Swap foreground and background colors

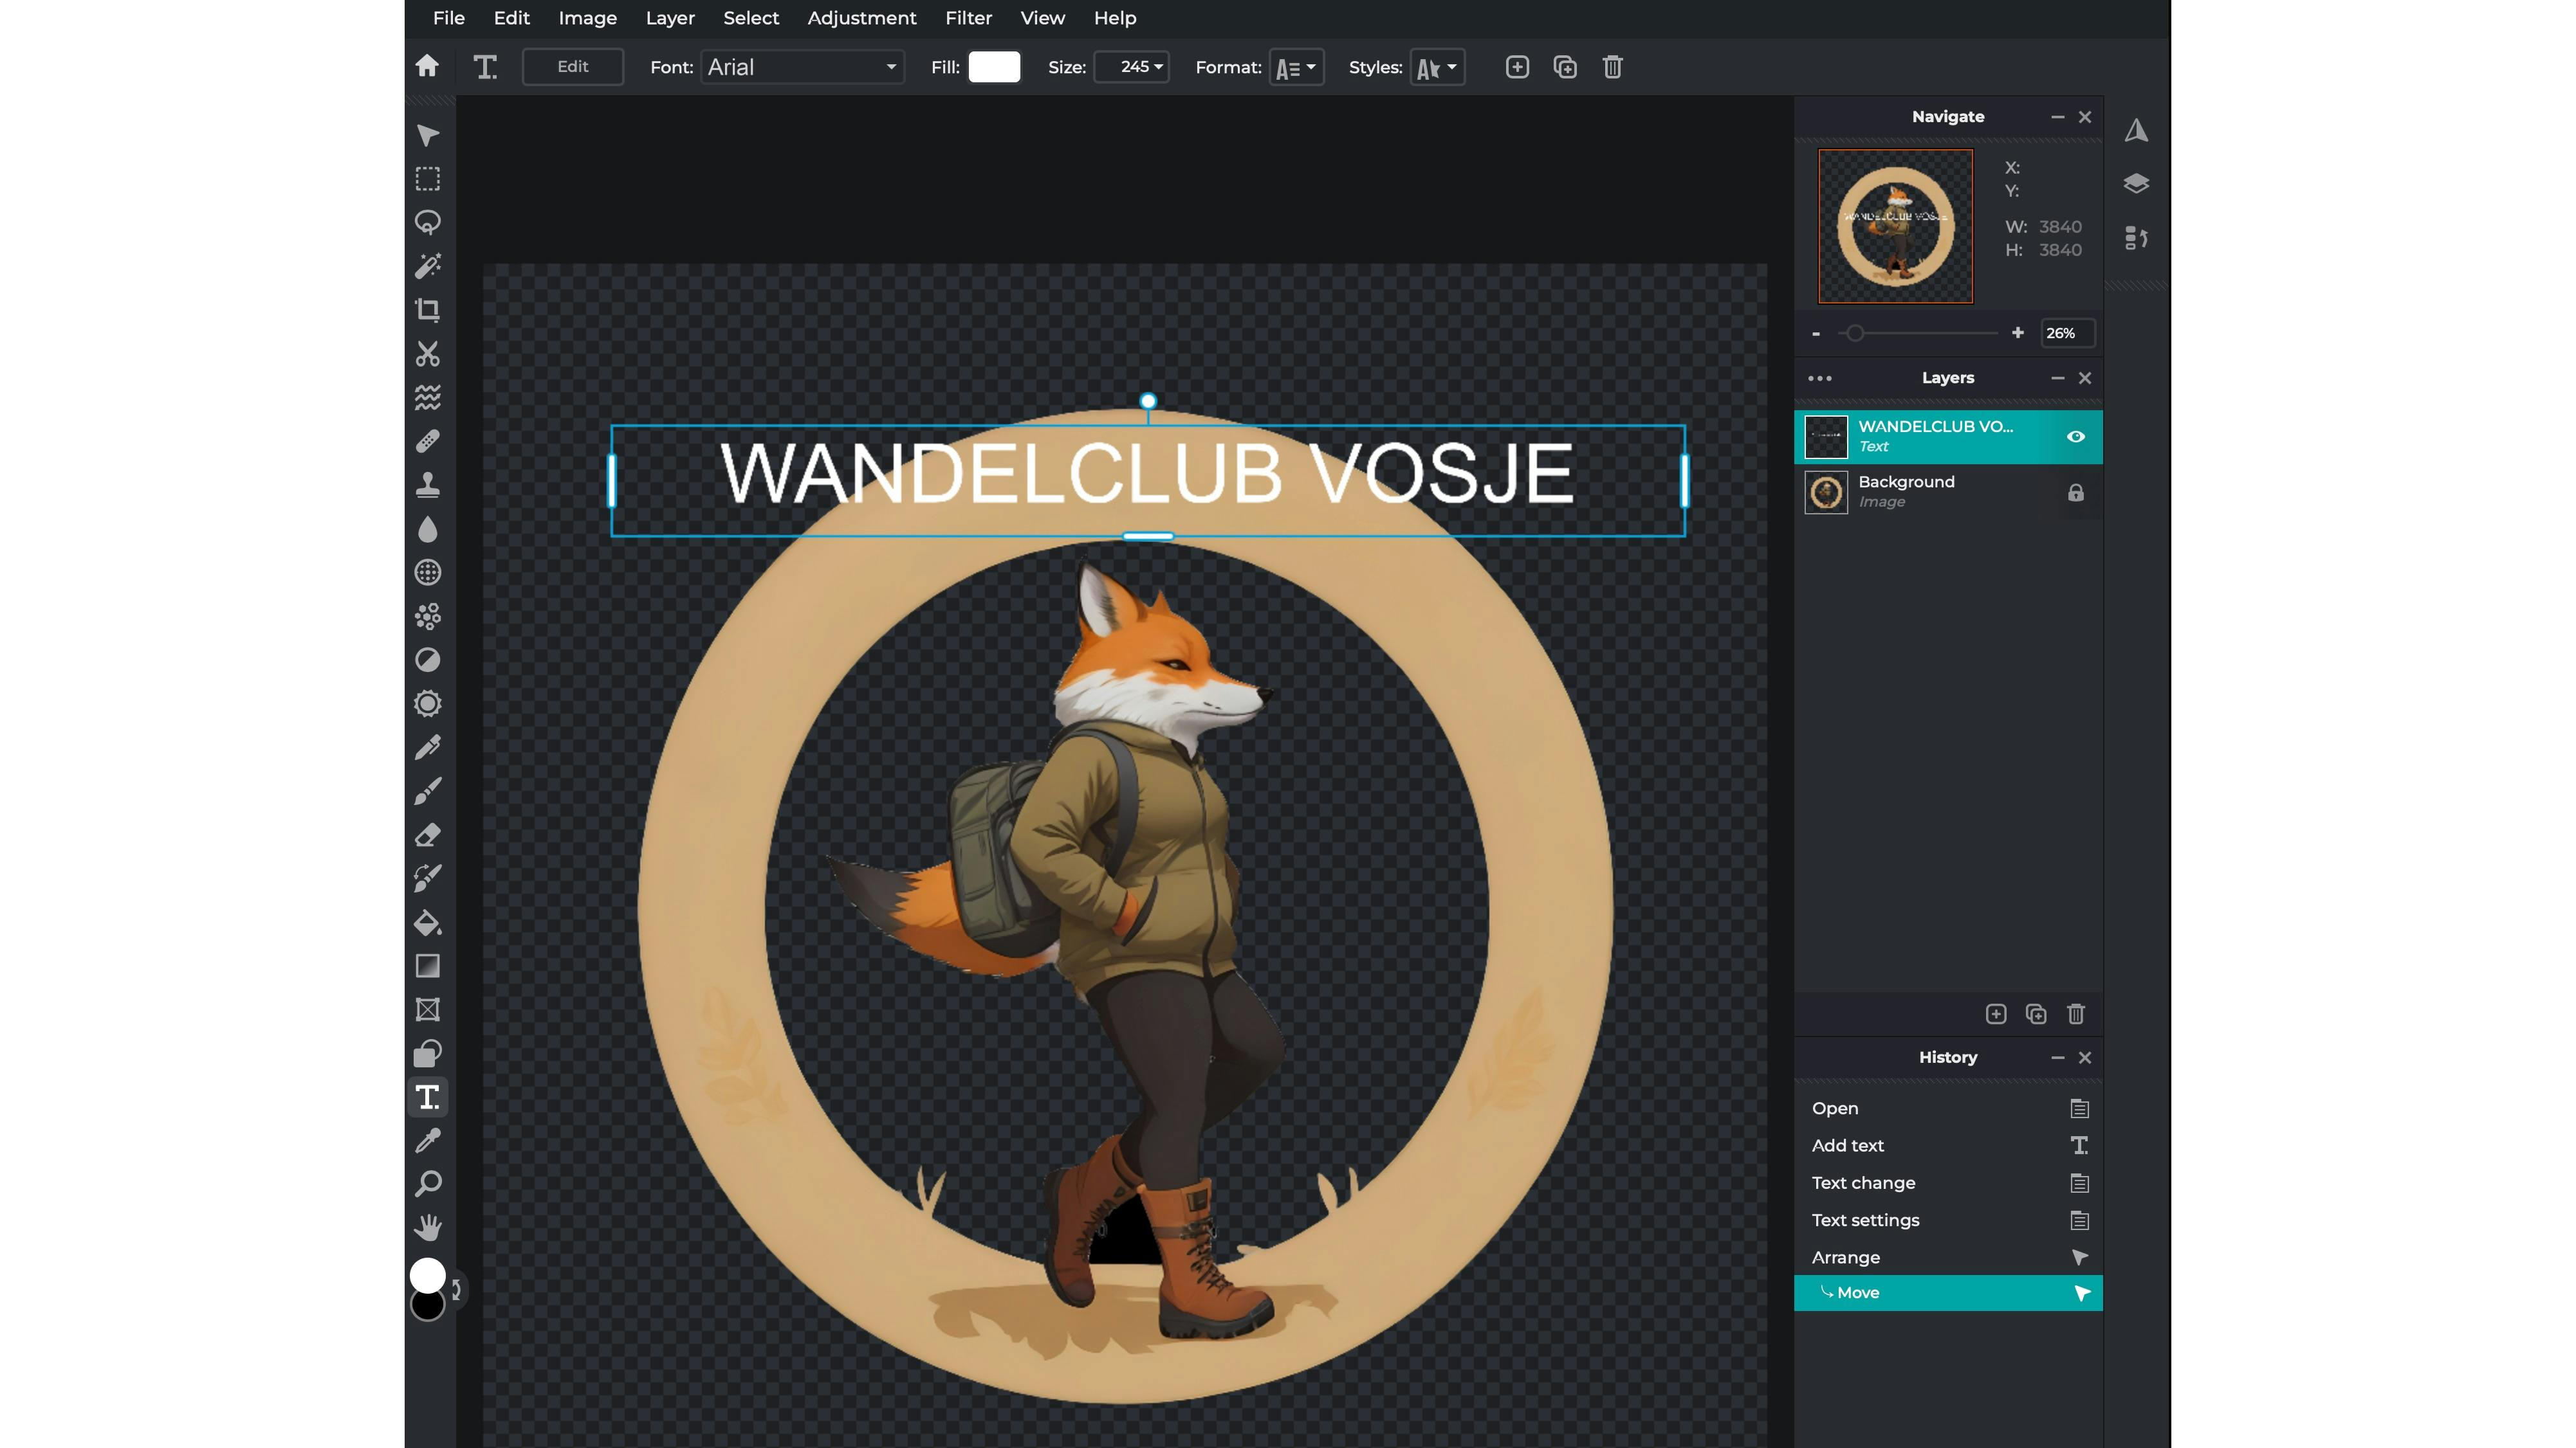pyautogui.click(x=457, y=1289)
